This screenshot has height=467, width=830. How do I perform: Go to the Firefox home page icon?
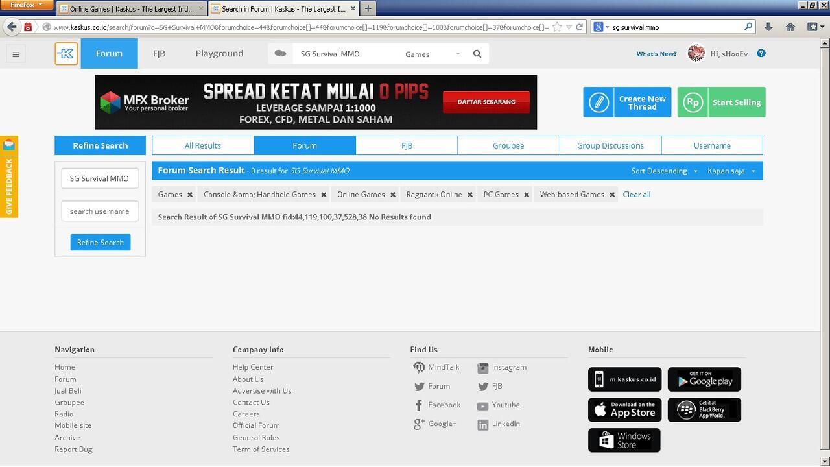tap(790, 27)
